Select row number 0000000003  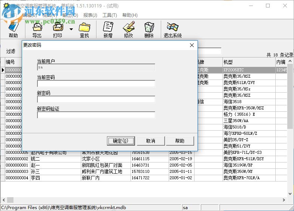17,172
